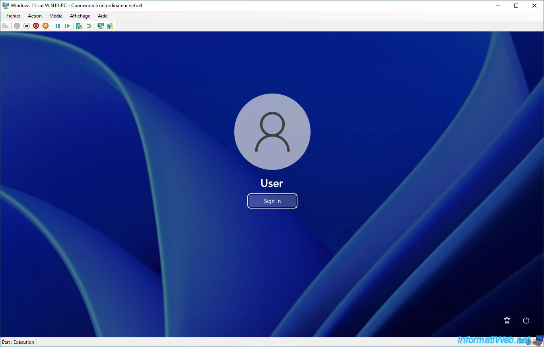Reset the VM with the green play icon
Image resolution: width=544 pixels, height=347 pixels.
(x=67, y=26)
